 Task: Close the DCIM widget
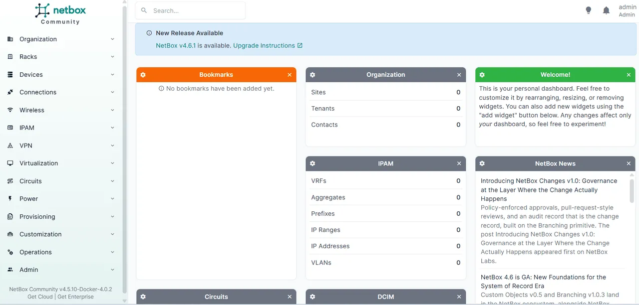[459, 297]
